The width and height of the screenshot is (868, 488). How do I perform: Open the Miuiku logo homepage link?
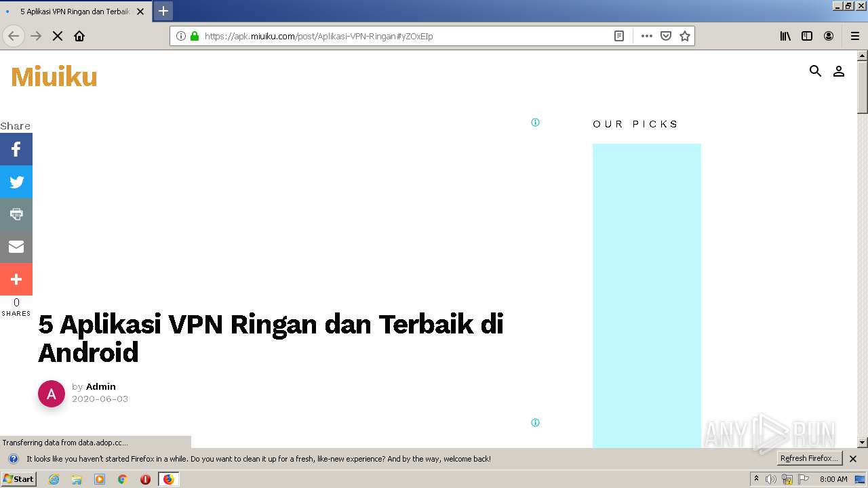point(54,77)
